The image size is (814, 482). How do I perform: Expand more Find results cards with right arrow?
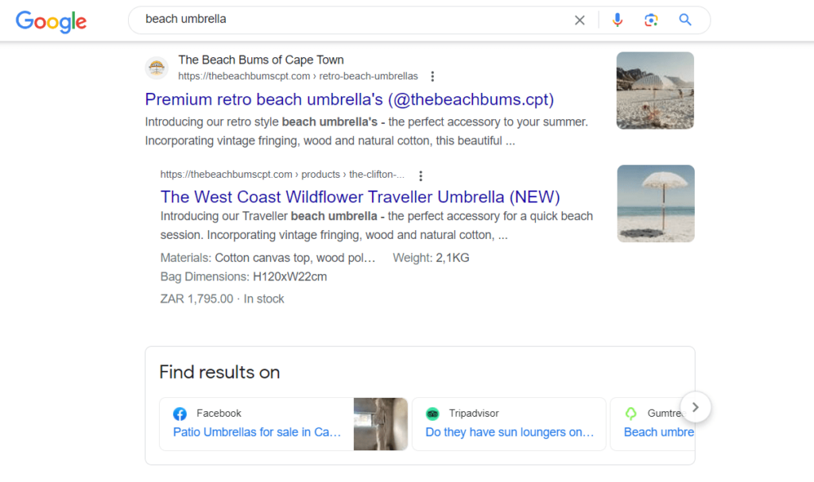696,407
